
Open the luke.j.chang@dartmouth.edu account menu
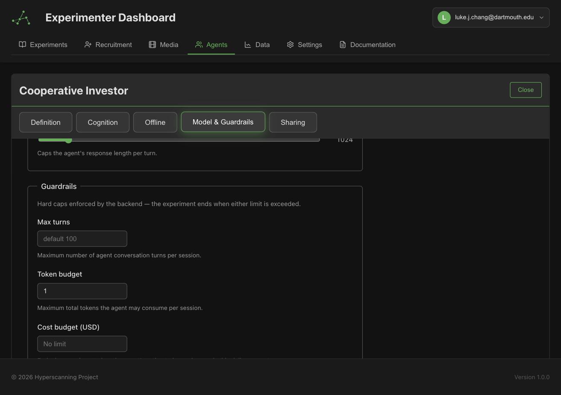pyautogui.click(x=491, y=18)
